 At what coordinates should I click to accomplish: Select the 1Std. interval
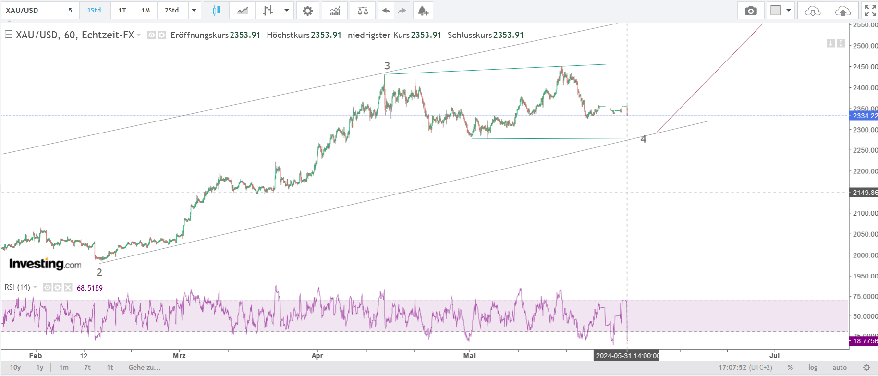95,10
